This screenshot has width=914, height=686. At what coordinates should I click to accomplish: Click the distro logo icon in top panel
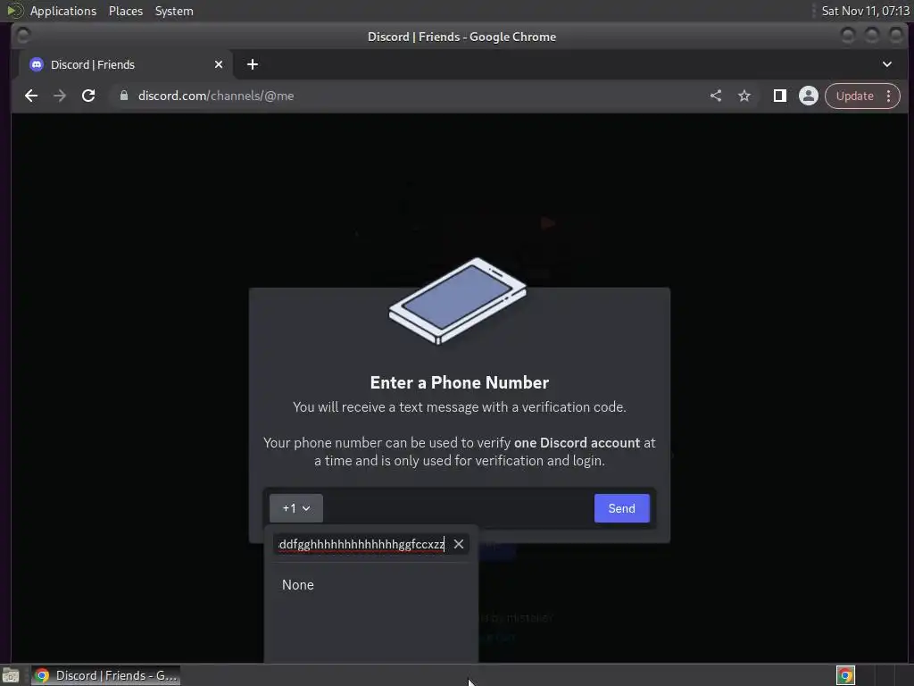14,11
